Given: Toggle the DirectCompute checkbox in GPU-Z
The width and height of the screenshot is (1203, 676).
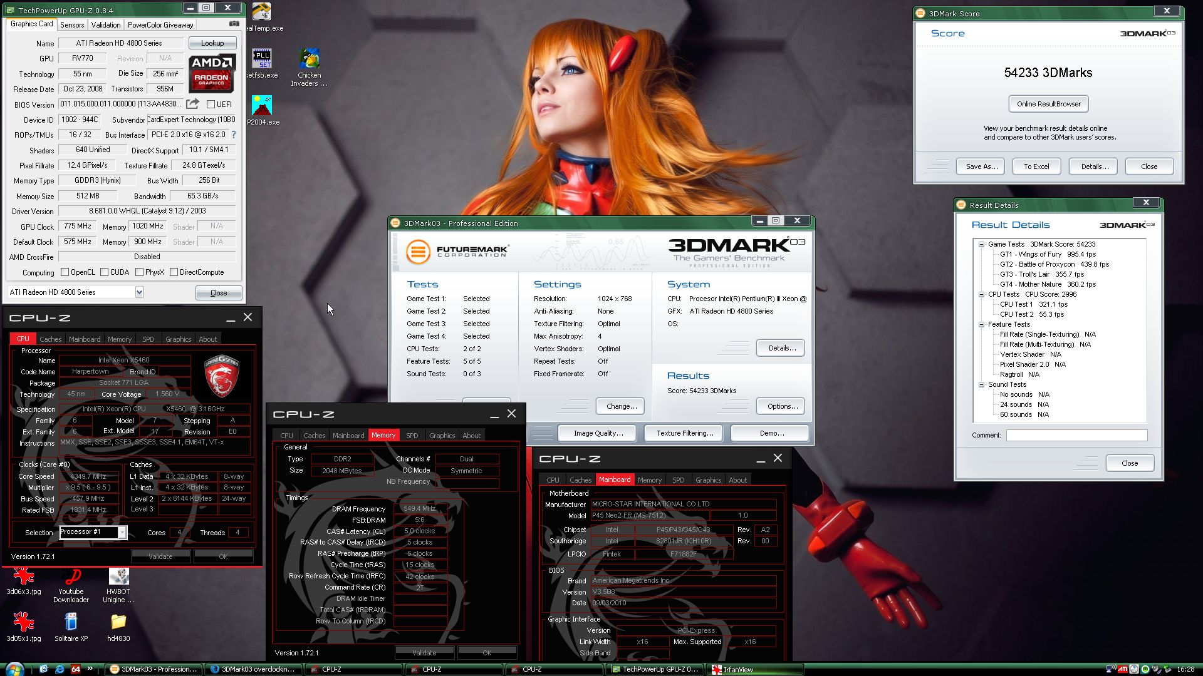Looking at the screenshot, I should click(x=174, y=272).
